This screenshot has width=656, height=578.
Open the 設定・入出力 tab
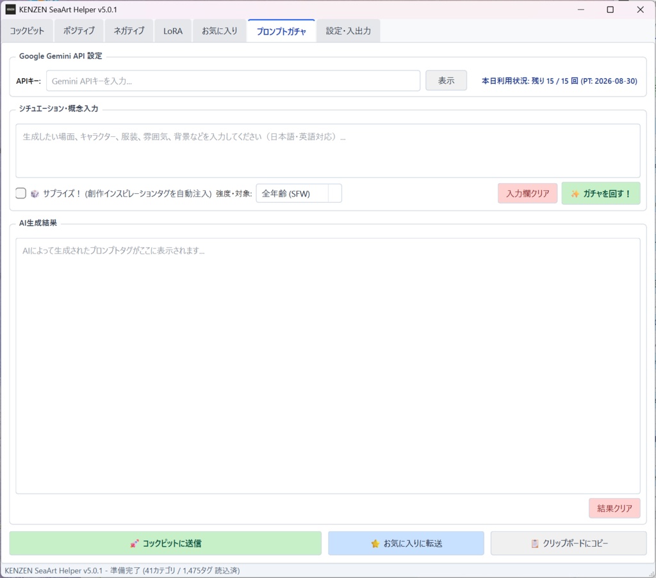click(x=348, y=31)
